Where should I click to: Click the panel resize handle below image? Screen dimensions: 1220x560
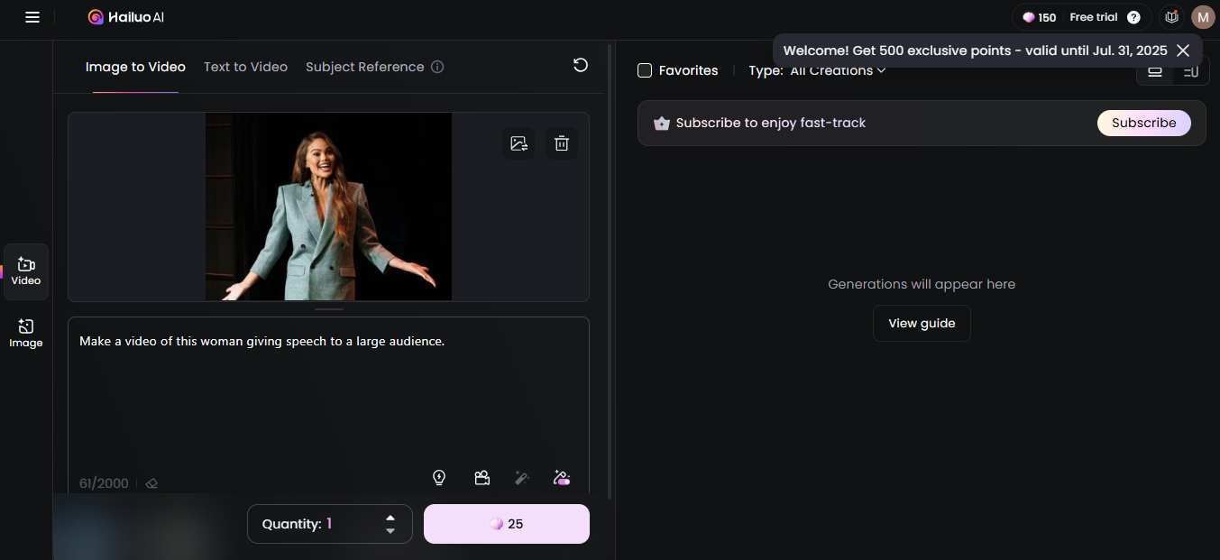tap(329, 309)
